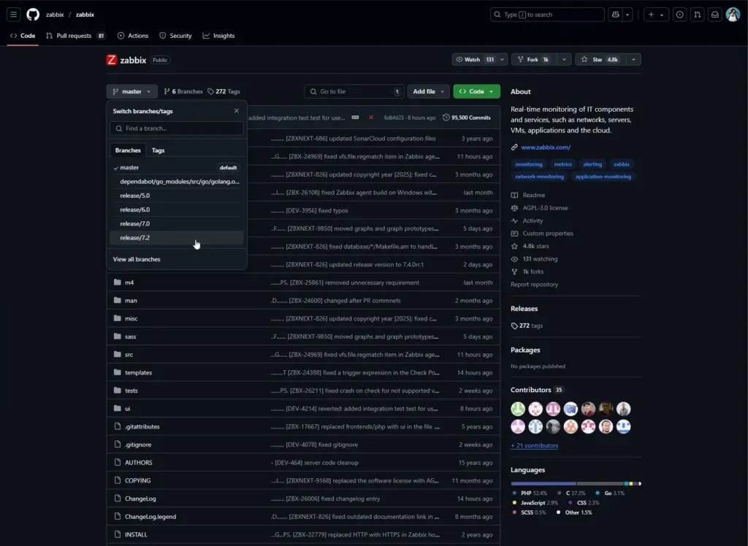Open the create new plus dropdown
This screenshot has width=748, height=546.
(656, 15)
